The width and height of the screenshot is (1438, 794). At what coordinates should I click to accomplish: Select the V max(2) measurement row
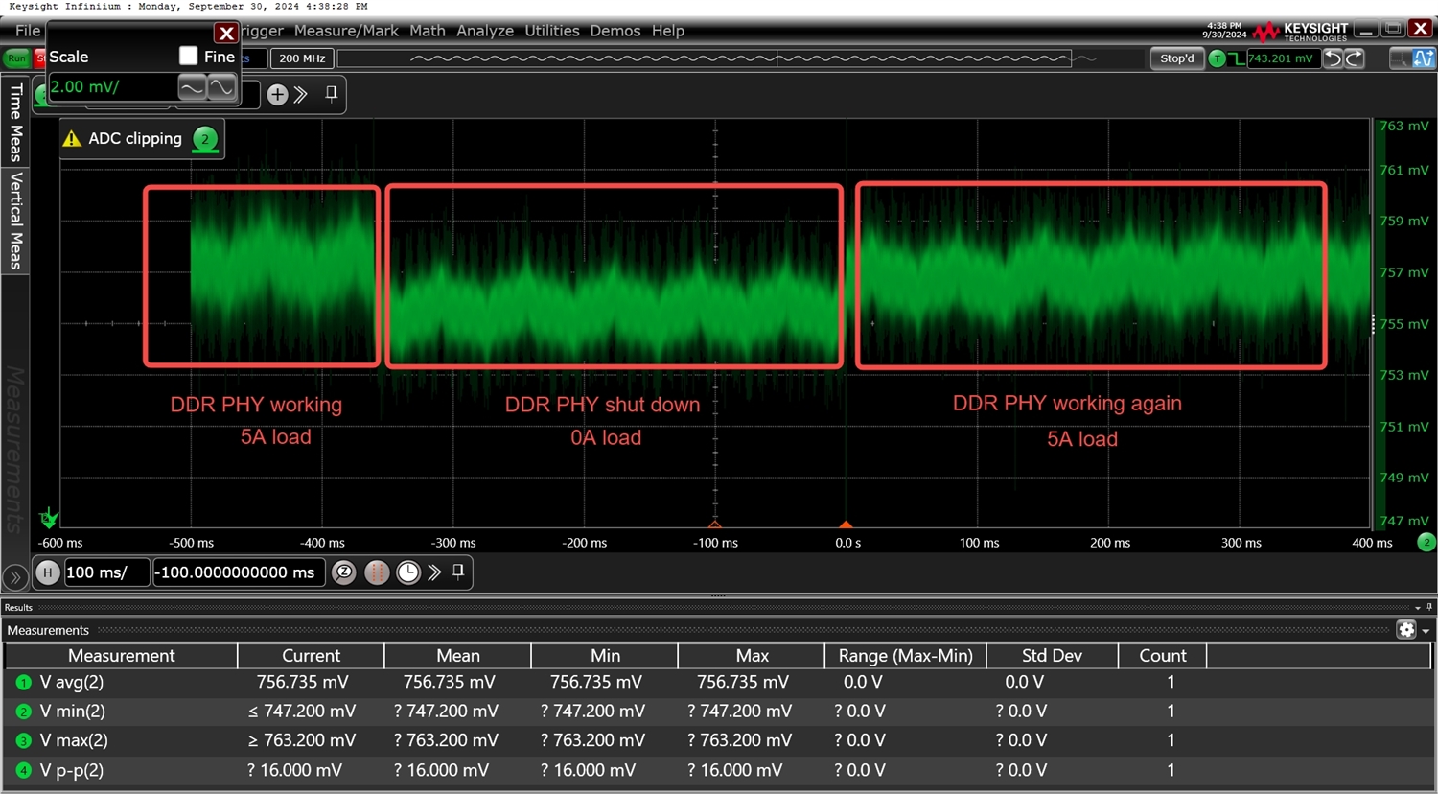(x=717, y=740)
